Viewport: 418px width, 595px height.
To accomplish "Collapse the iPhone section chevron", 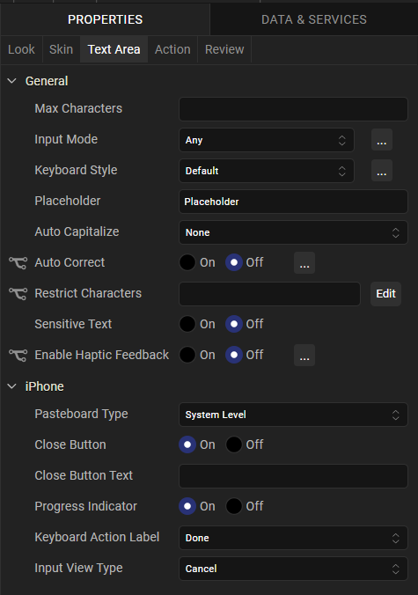I will click(x=12, y=386).
